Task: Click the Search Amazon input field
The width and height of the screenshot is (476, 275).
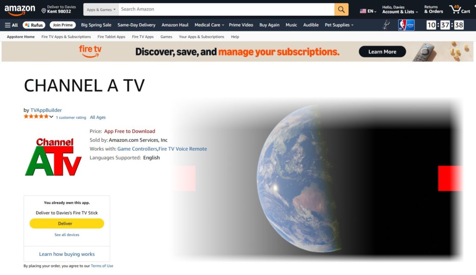Action: tap(226, 9)
